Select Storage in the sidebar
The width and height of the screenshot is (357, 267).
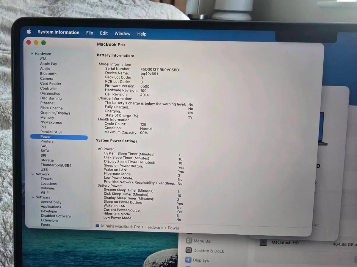pyautogui.click(x=47, y=160)
